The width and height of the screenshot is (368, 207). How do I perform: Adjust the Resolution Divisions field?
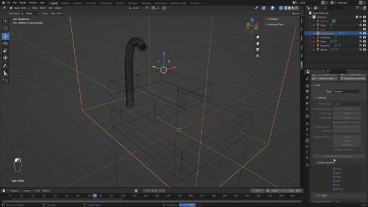[x=347, y=109]
